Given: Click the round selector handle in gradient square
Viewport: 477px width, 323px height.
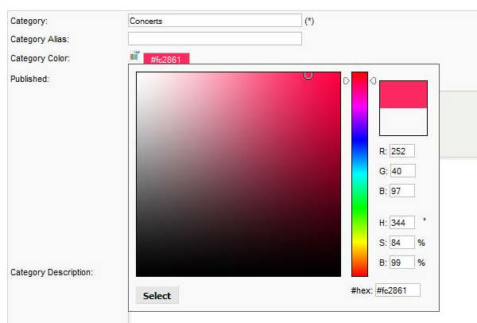Looking at the screenshot, I should (308, 76).
